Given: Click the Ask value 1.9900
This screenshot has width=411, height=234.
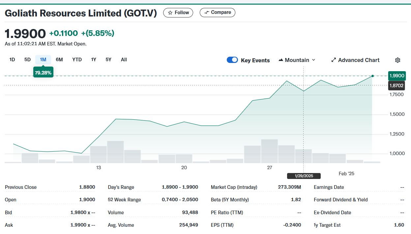Looking at the screenshot, I should point(83,225).
